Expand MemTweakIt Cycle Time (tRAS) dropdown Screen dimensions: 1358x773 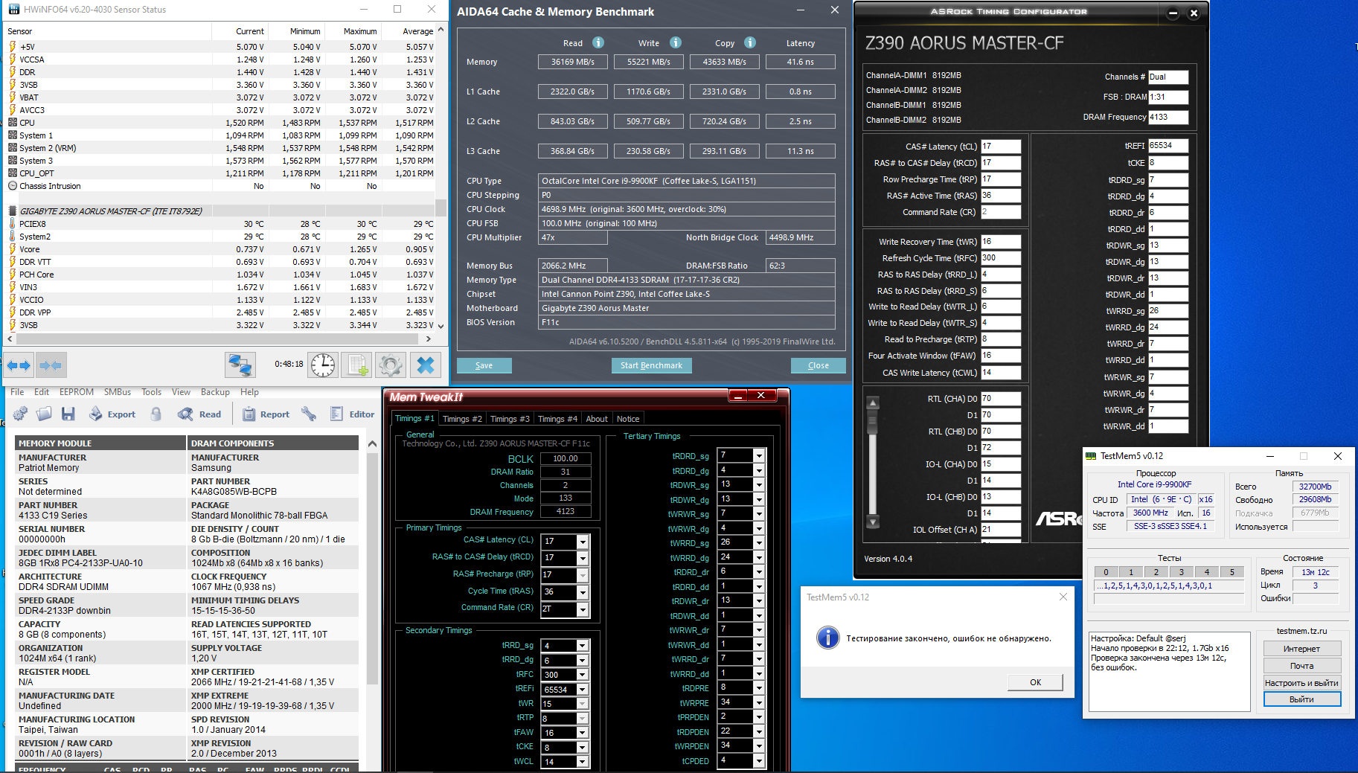tap(583, 592)
